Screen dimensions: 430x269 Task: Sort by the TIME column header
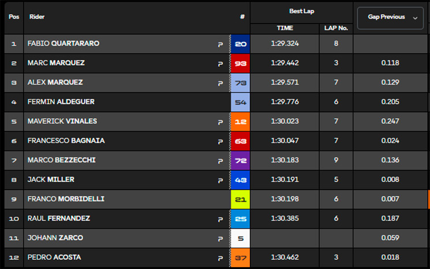(285, 28)
